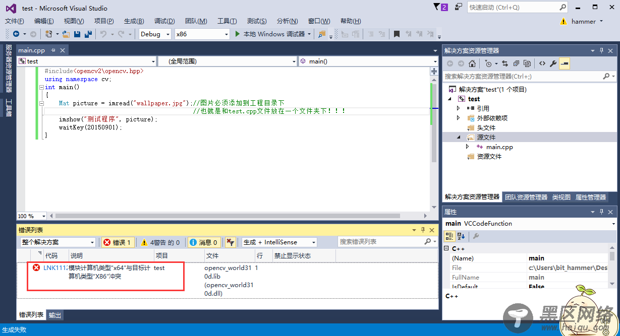Open the x86 platform dropdown
The image size is (620, 336).
click(x=202, y=34)
